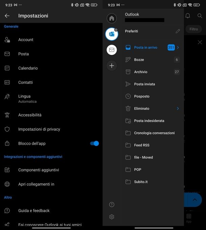Open the Posta in arrivo folder
Viewport: 206px width, 230px height.
point(152,47)
